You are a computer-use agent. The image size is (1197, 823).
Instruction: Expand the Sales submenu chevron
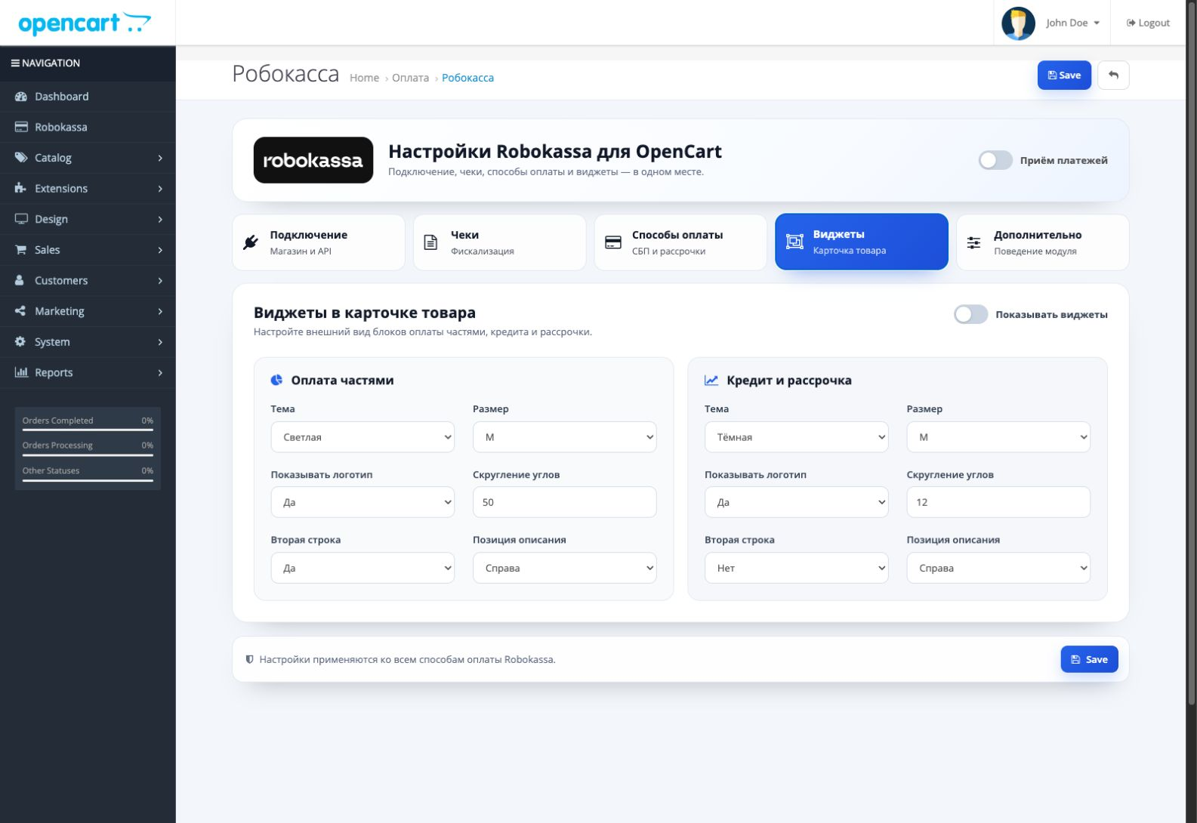pyautogui.click(x=160, y=250)
